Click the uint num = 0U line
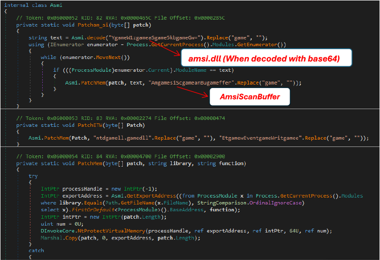Viewport: 380px width, 260px height. tap(62, 224)
